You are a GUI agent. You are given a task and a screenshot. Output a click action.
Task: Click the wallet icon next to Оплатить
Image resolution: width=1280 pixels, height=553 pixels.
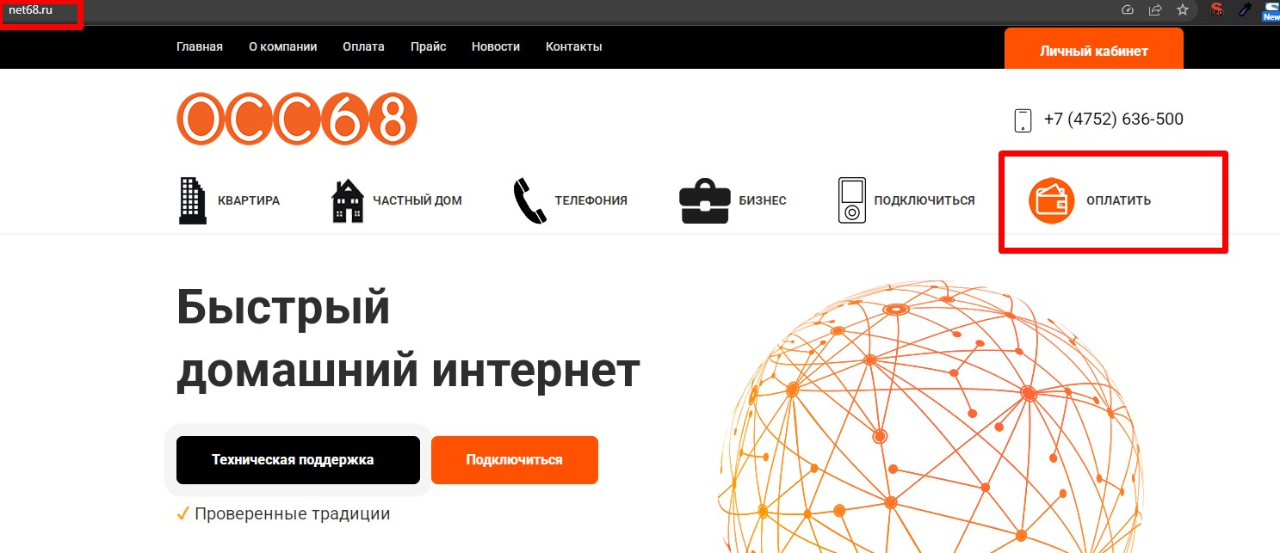click(1052, 200)
